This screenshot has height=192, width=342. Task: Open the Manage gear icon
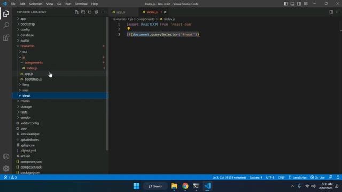click(x=6, y=169)
